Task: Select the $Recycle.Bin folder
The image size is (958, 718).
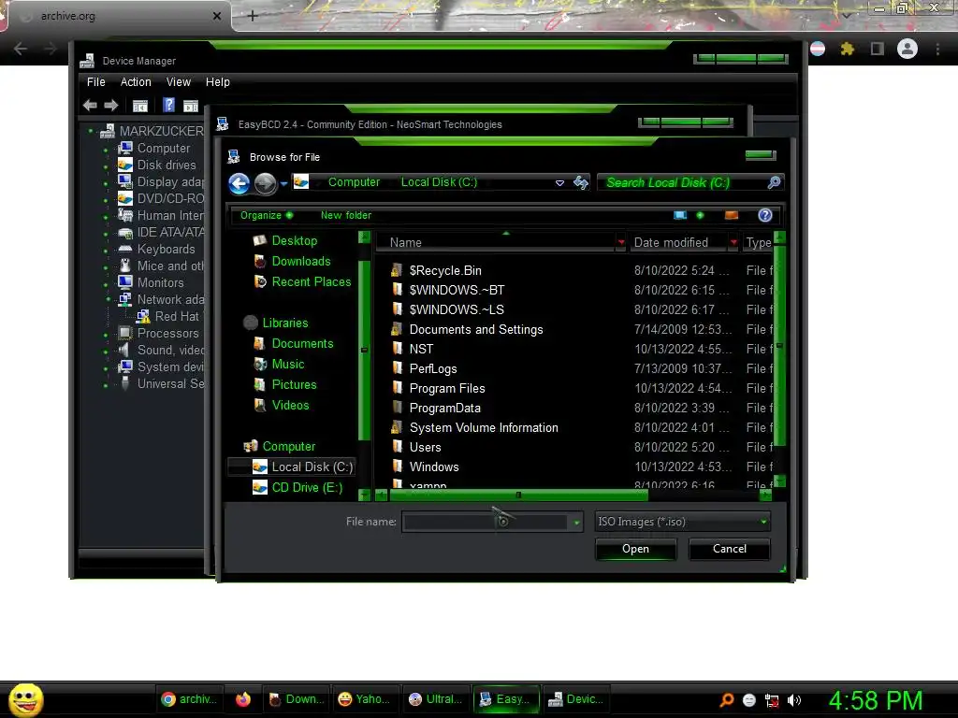Action: (445, 270)
